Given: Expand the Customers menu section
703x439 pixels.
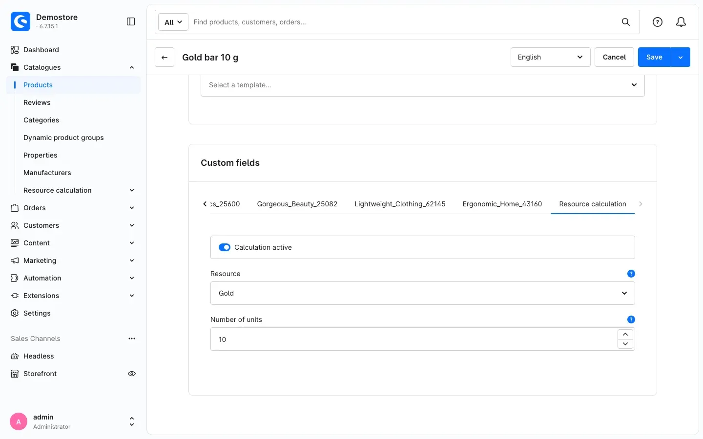Looking at the screenshot, I should pyautogui.click(x=132, y=225).
